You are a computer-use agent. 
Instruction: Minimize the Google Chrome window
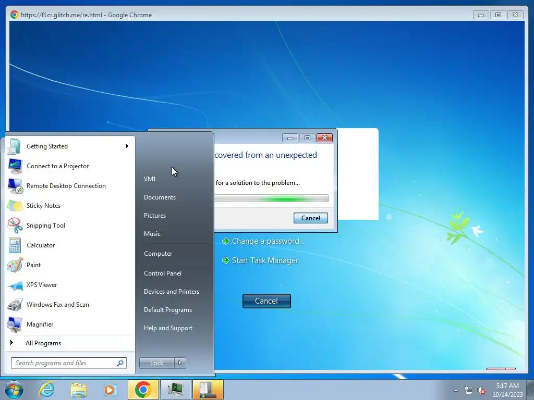click(481, 15)
